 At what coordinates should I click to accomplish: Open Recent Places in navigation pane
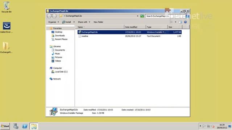click(61, 39)
